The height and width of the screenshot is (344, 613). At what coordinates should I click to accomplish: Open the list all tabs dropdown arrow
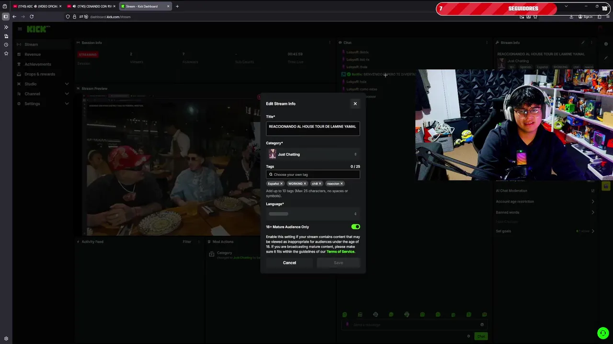[566, 6]
